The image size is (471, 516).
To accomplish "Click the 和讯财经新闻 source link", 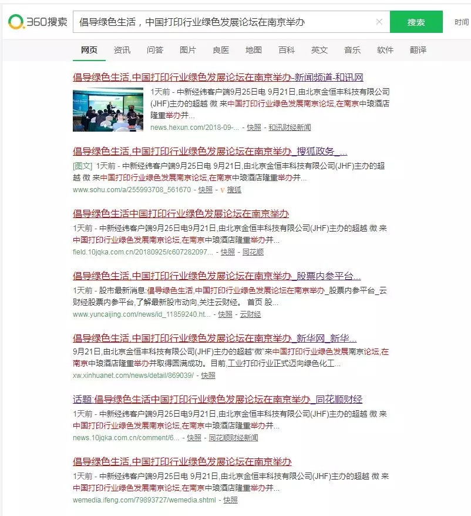I will click(290, 128).
